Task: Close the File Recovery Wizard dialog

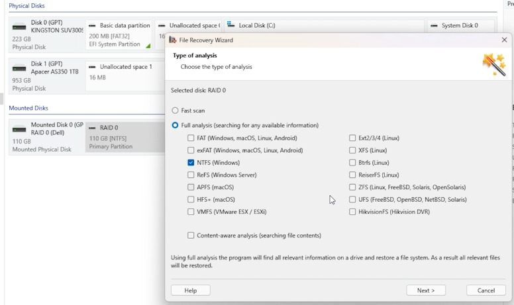Action: tap(504, 40)
